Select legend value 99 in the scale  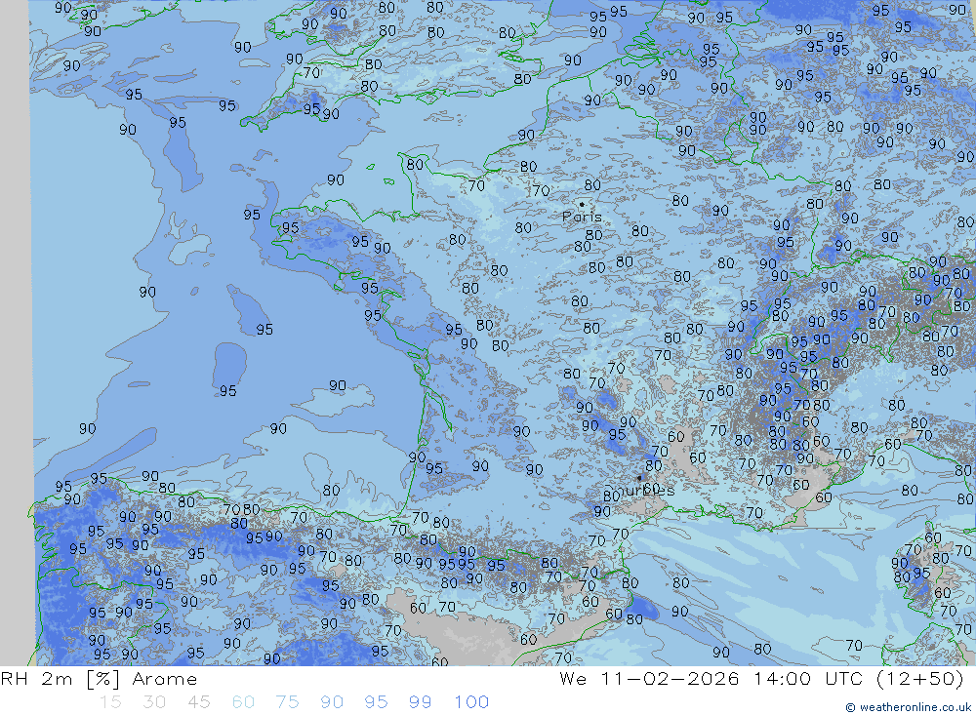coord(420,702)
